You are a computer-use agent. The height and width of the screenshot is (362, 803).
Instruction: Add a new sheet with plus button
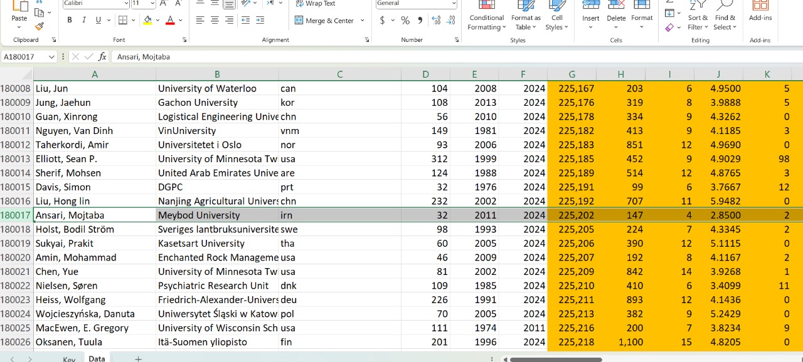point(138,359)
